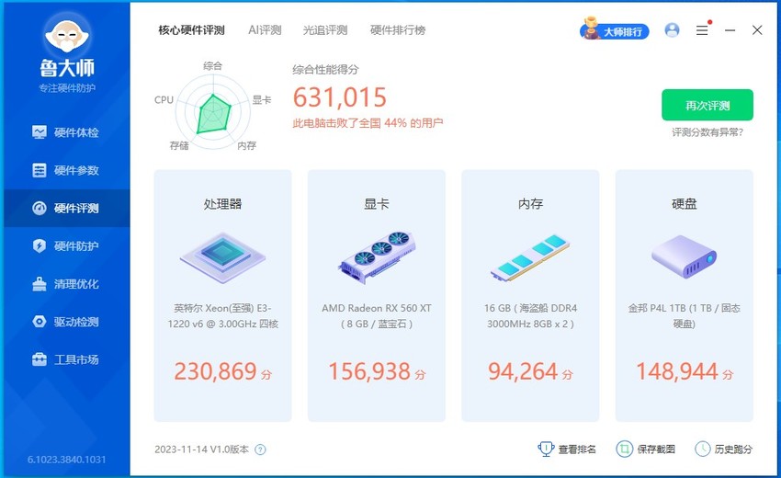This screenshot has width=781, height=478.
Task: Open 驱动检测 in the sidebar
Action: (67, 322)
